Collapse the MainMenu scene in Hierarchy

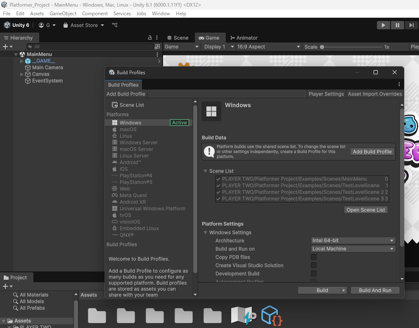coord(16,54)
